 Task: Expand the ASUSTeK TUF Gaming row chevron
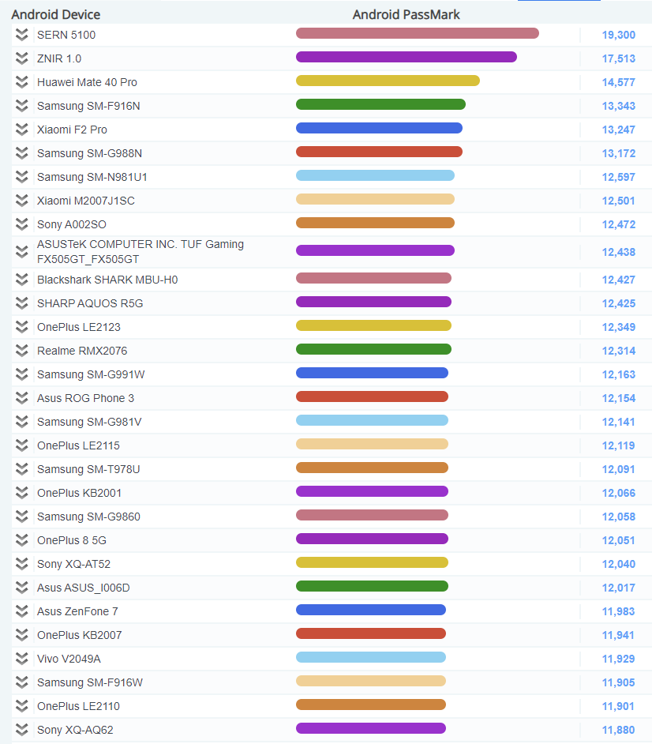(22, 252)
